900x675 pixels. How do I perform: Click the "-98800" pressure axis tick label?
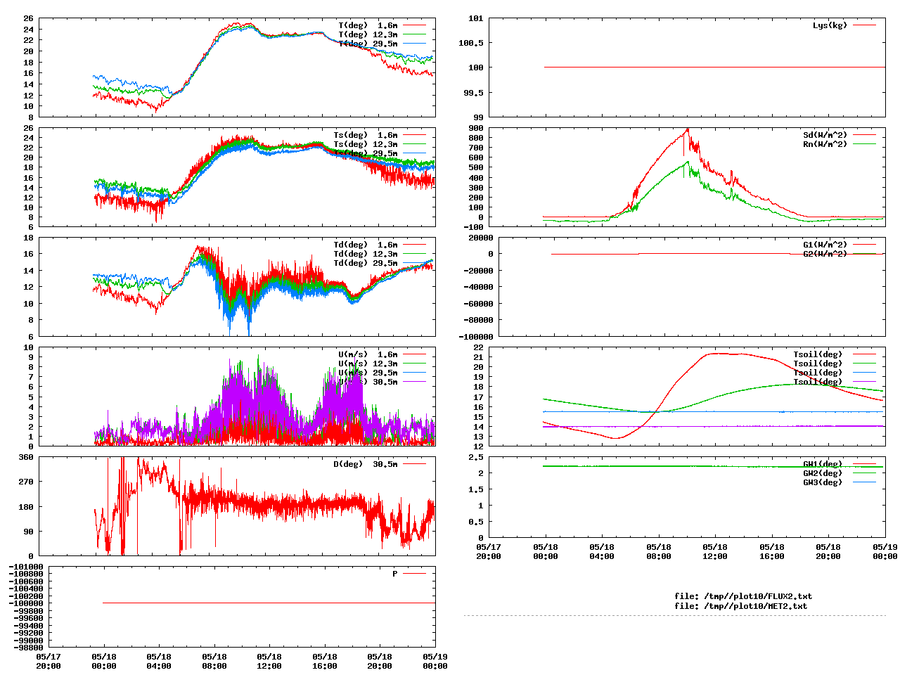29,648
